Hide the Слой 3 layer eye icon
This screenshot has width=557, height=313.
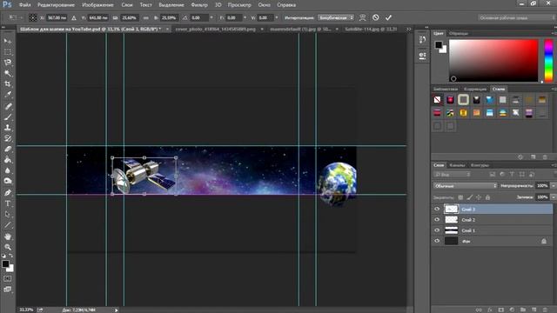click(x=437, y=209)
